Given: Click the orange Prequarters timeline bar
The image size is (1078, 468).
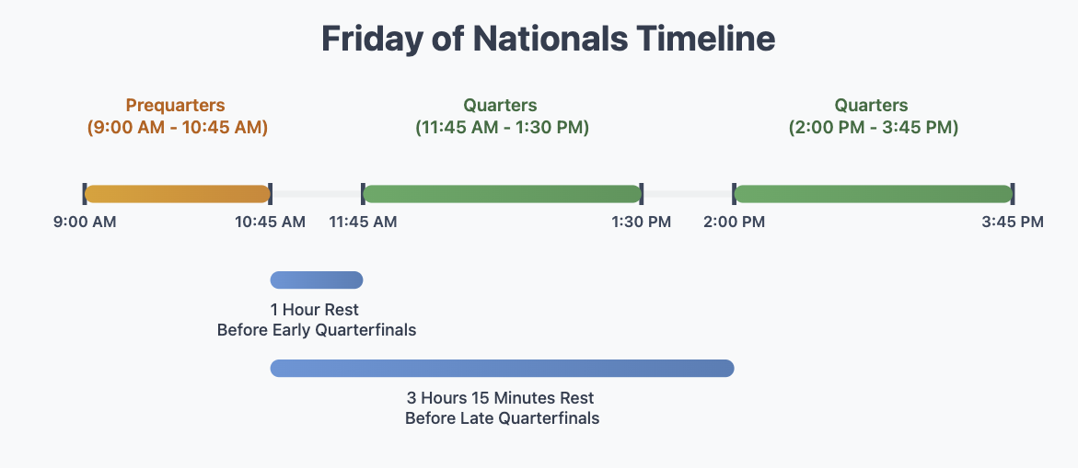Looking at the screenshot, I should 177,194.
